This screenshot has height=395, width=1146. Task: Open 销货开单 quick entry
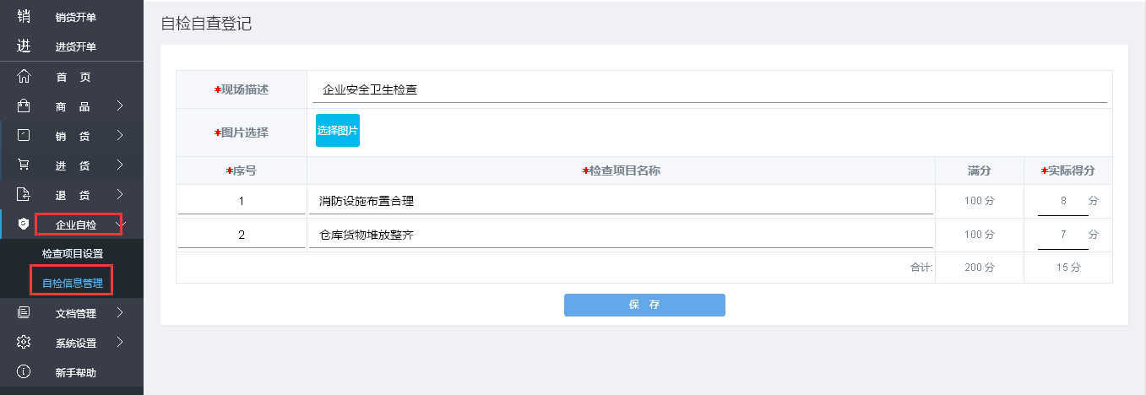[76, 17]
